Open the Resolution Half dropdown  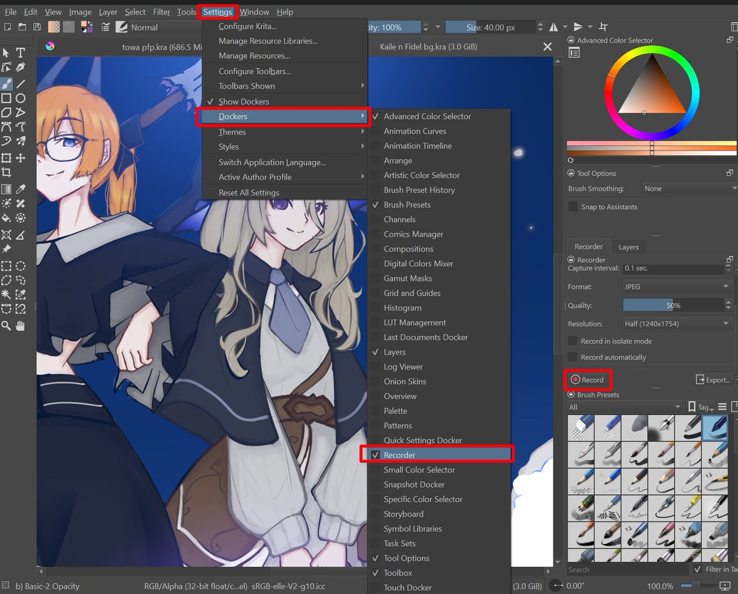(677, 323)
